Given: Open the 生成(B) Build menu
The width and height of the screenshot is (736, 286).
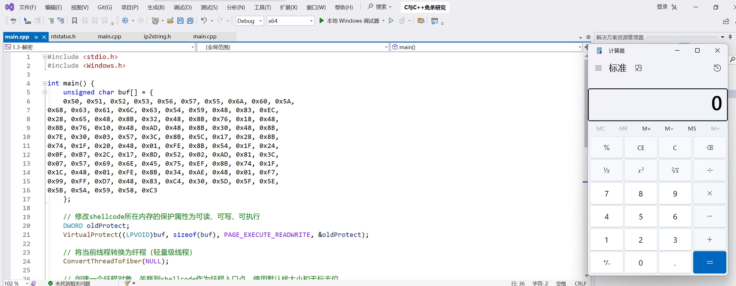Looking at the screenshot, I should pos(156,7).
